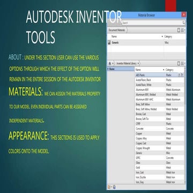This screenshot has height=193, width=193.
Task: Open the manage libraries dropdown arrow
Action: (x=112, y=187)
